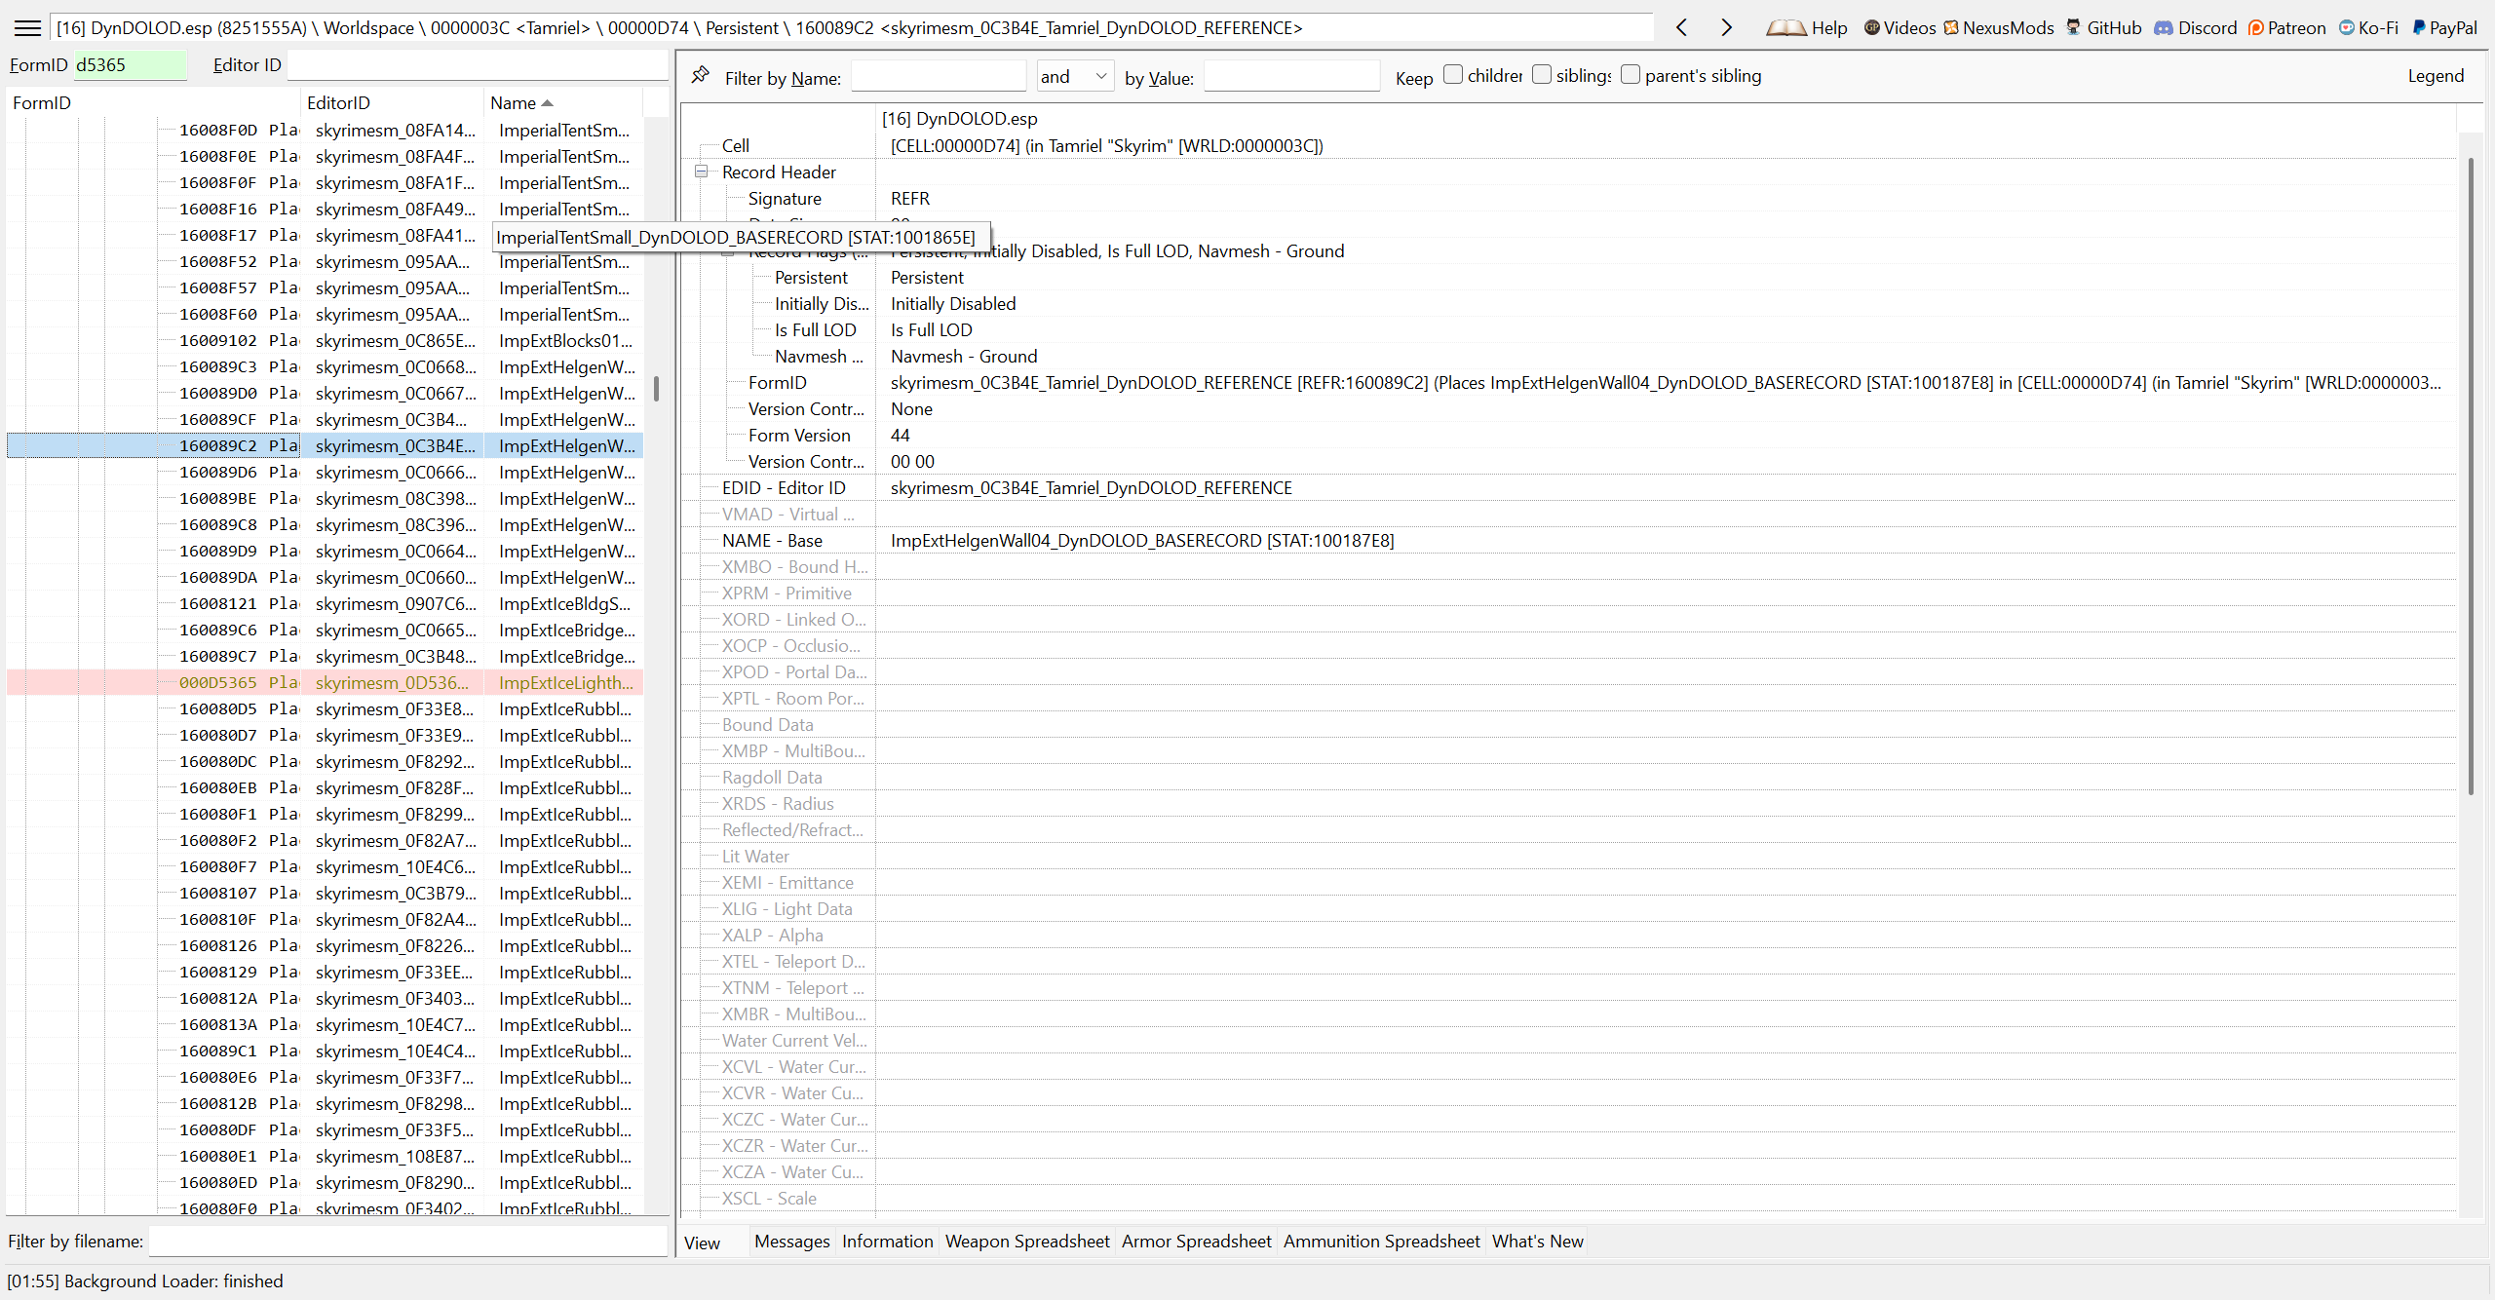
Task: Open the hamburger main menu
Action: click(x=27, y=27)
